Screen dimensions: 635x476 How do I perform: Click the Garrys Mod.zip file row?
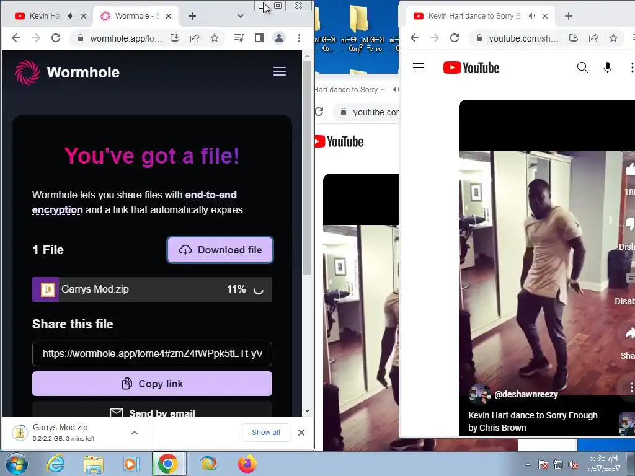point(153,289)
